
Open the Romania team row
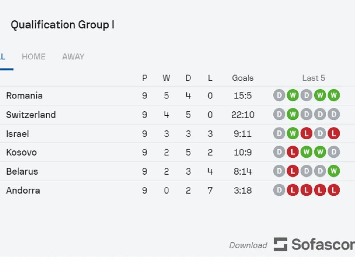pos(24,96)
